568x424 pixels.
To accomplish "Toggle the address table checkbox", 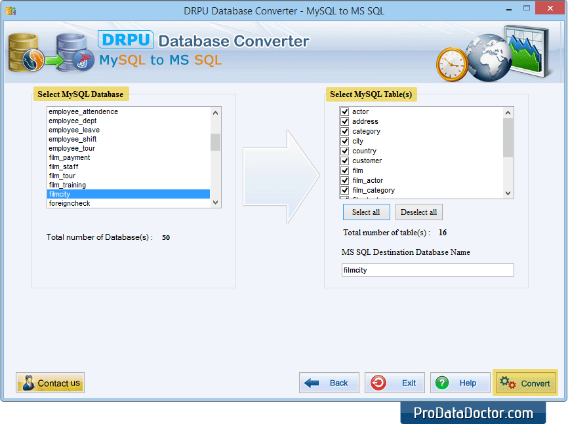I will click(x=344, y=121).
